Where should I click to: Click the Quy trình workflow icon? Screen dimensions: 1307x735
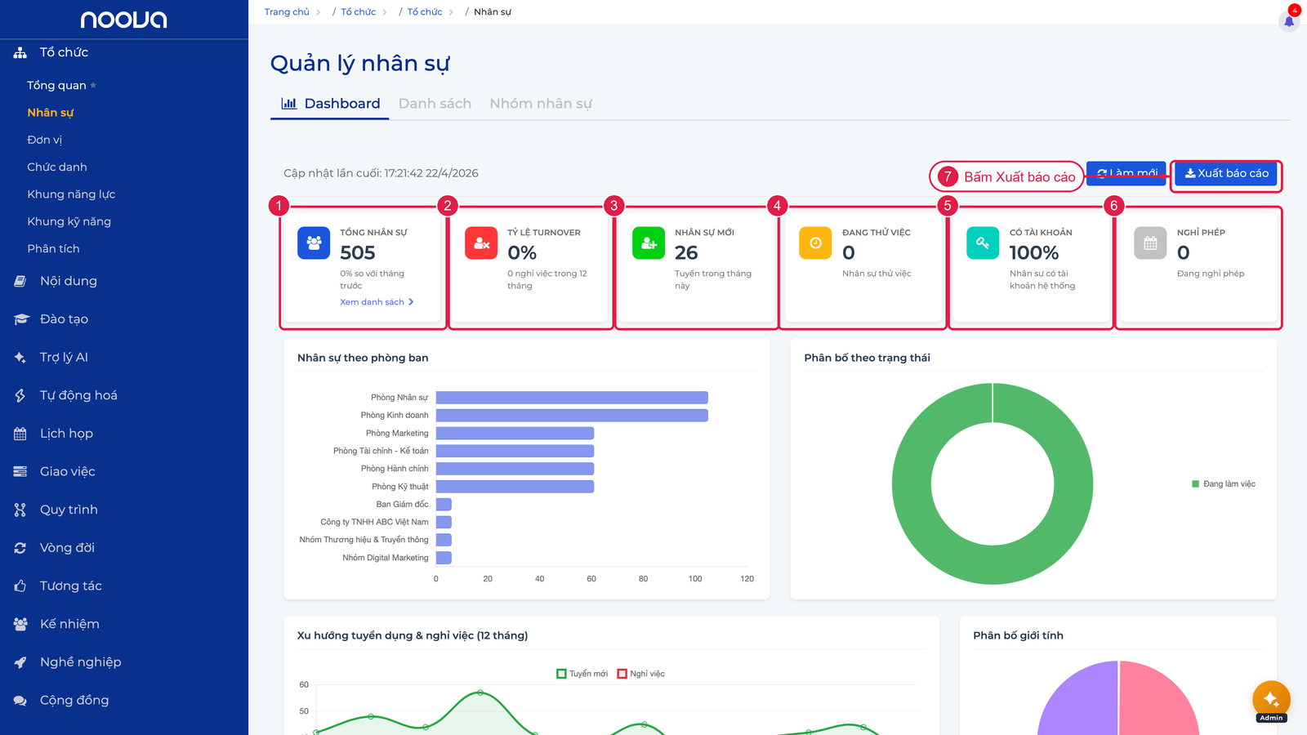[x=20, y=510]
